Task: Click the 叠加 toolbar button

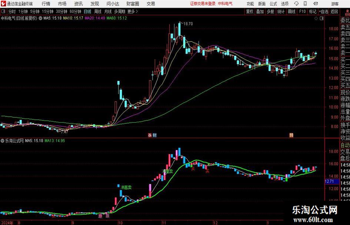Action: point(260,11)
